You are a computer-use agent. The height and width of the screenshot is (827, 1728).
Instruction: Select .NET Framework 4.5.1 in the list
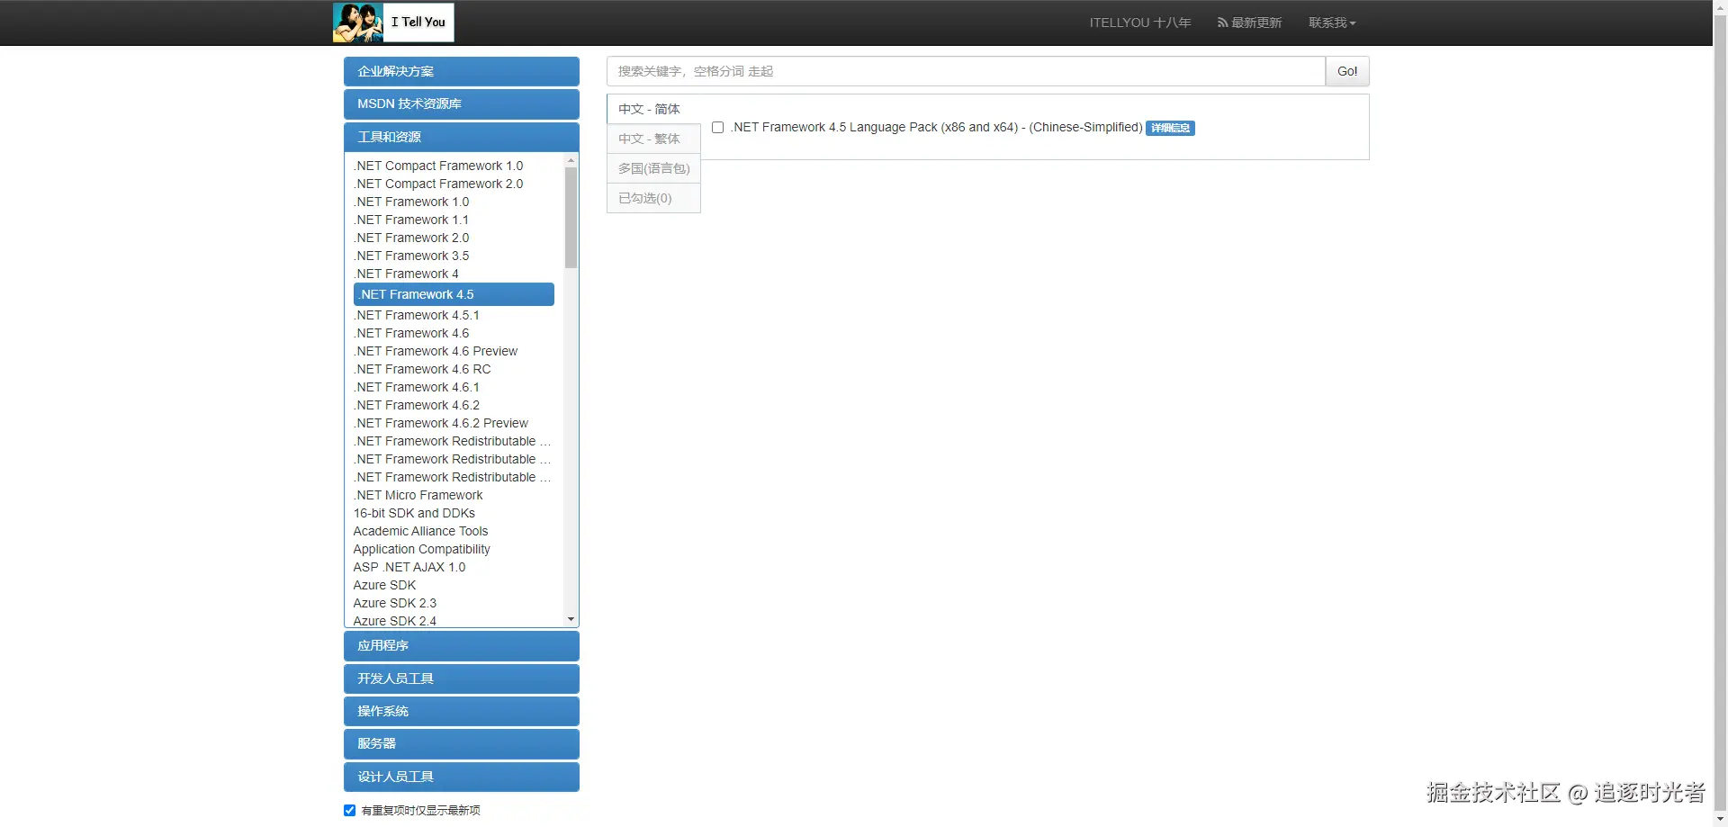pyautogui.click(x=417, y=315)
